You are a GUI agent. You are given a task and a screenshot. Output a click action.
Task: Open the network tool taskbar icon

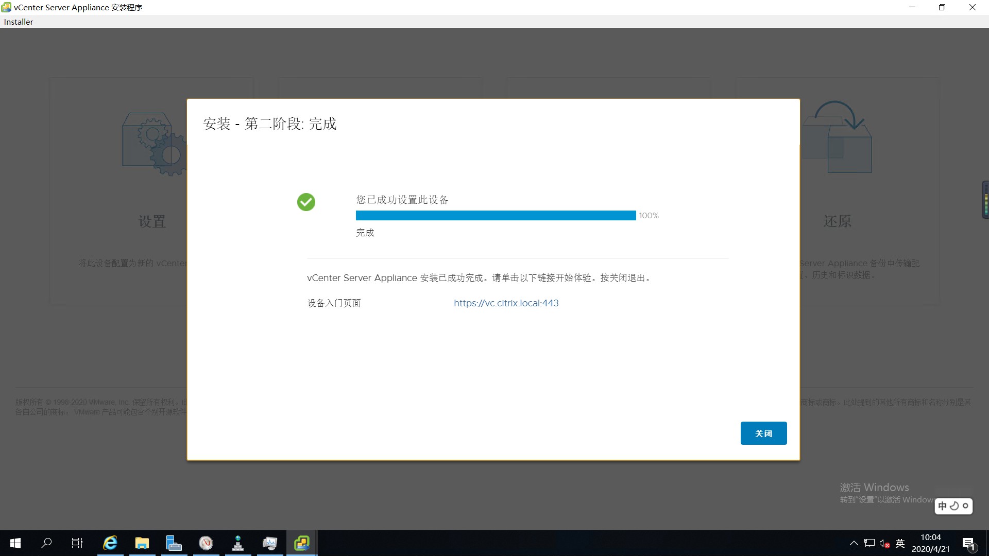coord(238,543)
